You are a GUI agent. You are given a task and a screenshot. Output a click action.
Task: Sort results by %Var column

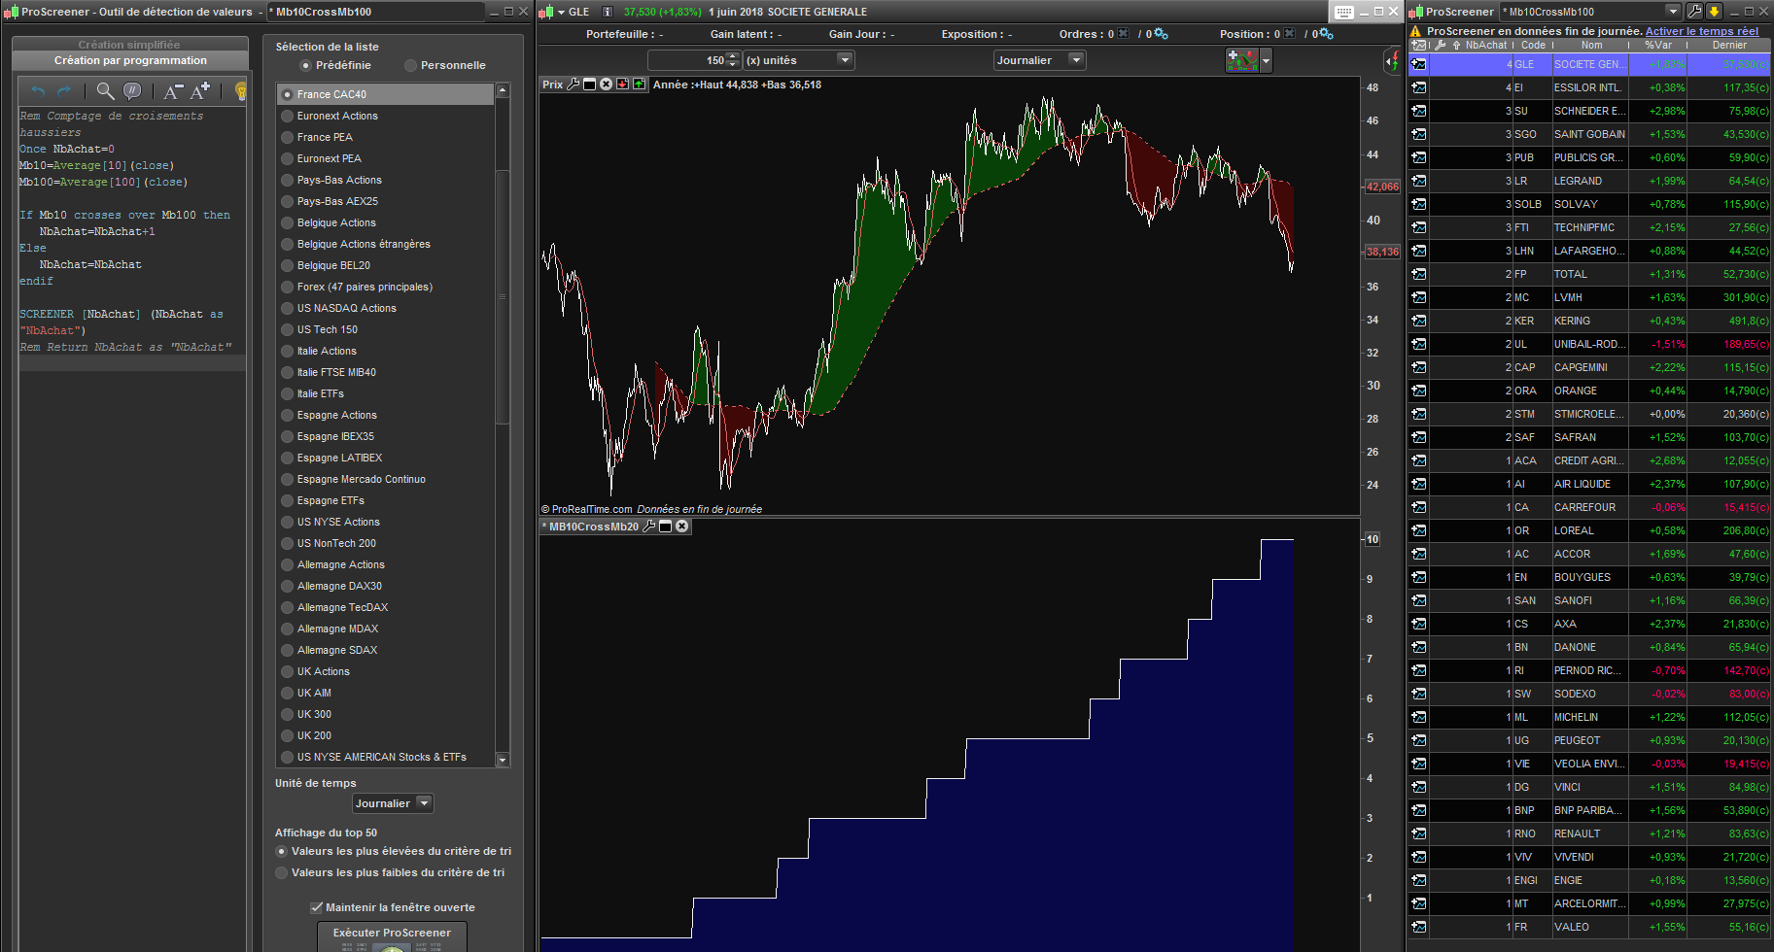pos(1657,45)
